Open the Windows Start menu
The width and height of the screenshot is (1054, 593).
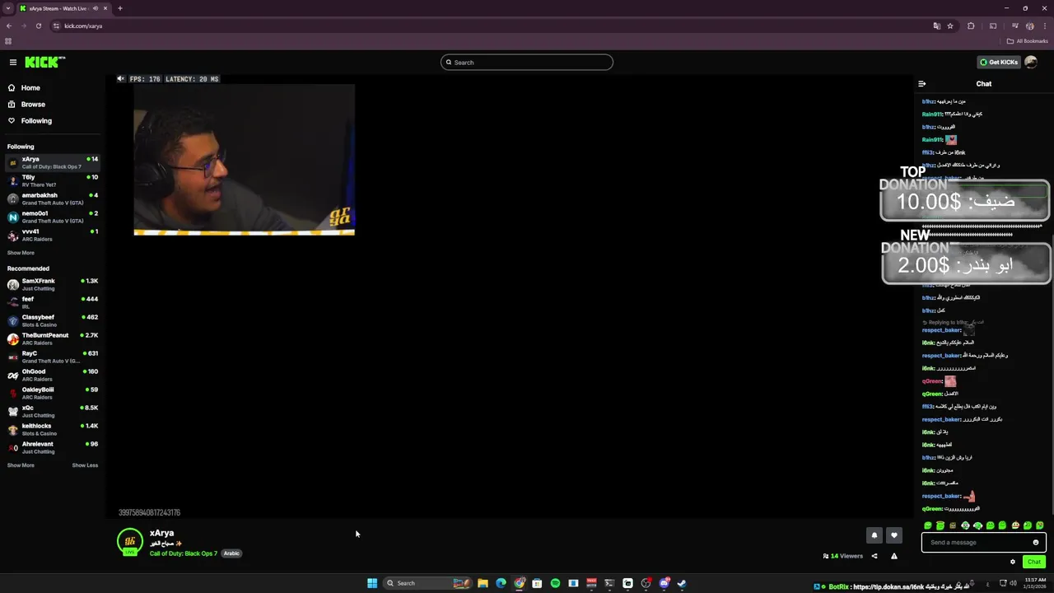click(372, 583)
